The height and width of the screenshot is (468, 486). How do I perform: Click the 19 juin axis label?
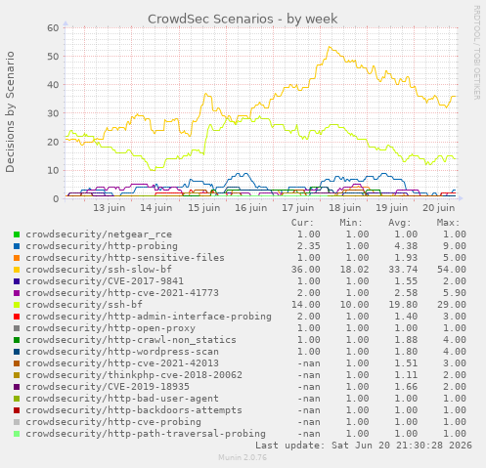[392, 208]
